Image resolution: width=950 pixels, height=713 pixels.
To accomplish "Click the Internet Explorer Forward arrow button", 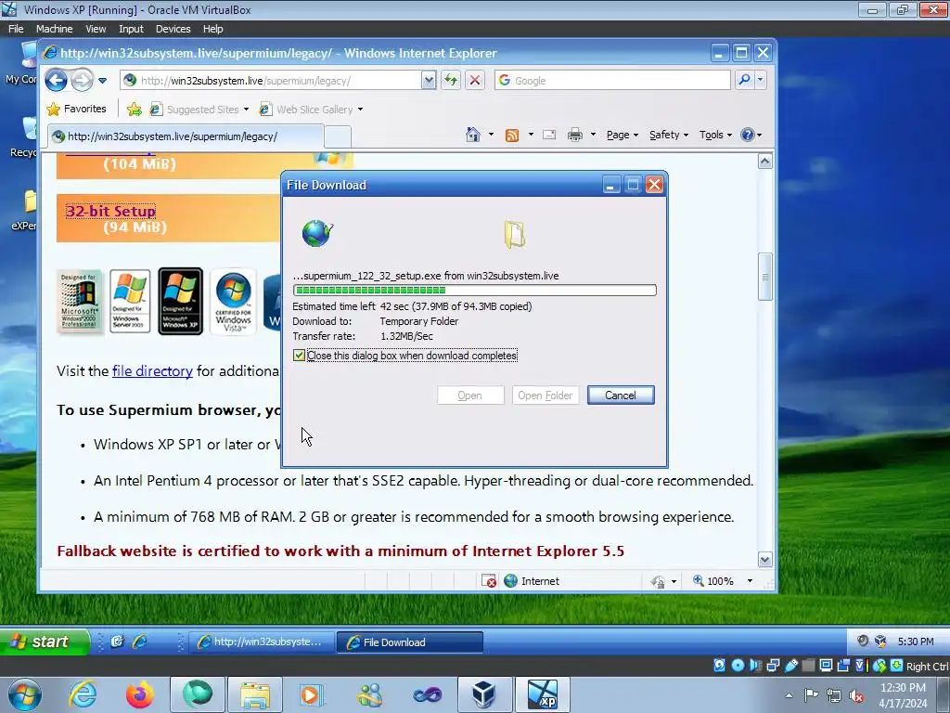I will click(x=83, y=80).
